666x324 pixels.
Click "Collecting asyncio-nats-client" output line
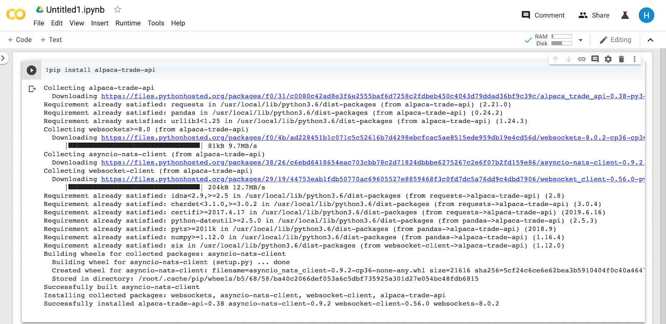[x=154, y=155]
